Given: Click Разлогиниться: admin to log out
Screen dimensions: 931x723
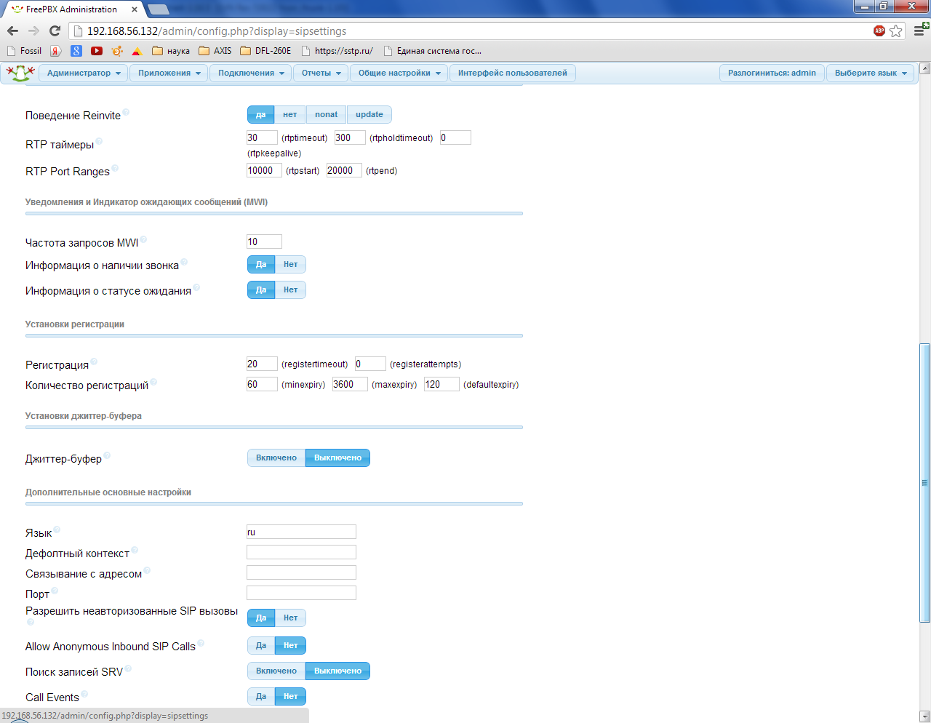Looking at the screenshot, I should click(772, 73).
